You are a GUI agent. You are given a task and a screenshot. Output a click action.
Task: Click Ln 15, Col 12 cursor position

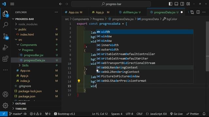tap(100, 114)
